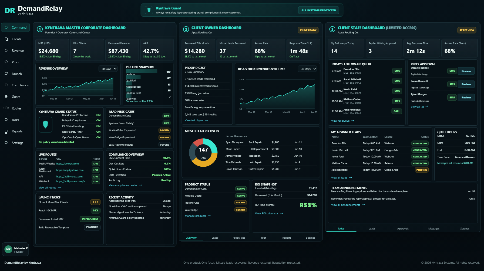
Task: Click the NK user avatar
Action: click(8, 249)
